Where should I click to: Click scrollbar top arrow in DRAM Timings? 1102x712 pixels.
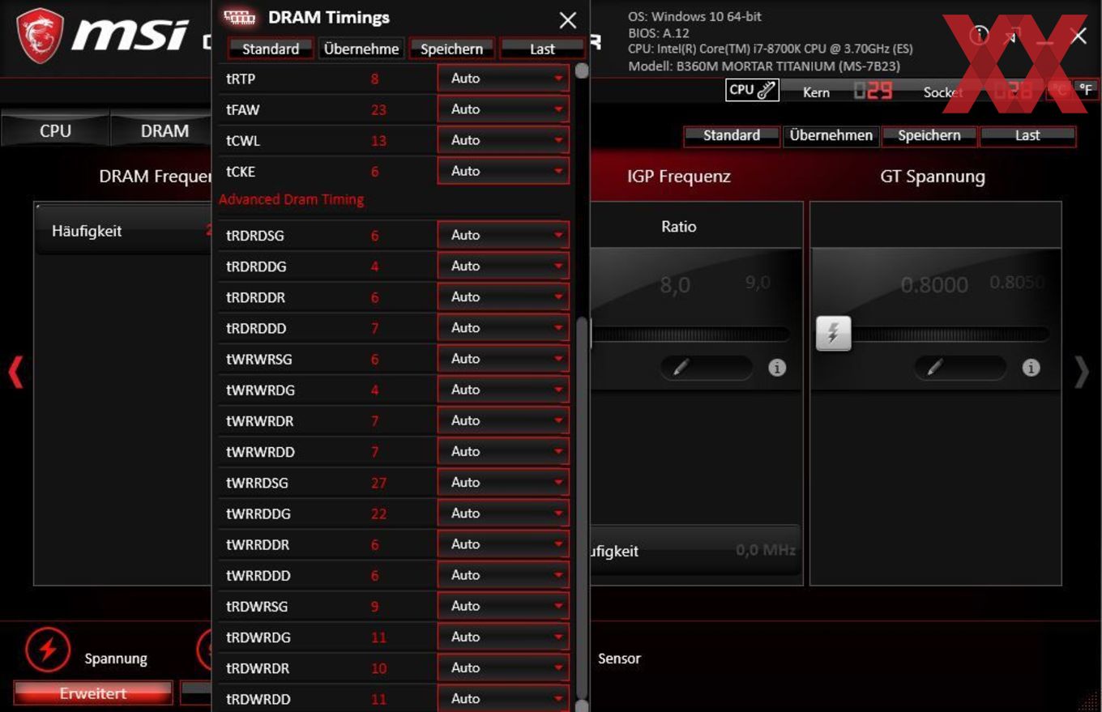pyautogui.click(x=581, y=70)
